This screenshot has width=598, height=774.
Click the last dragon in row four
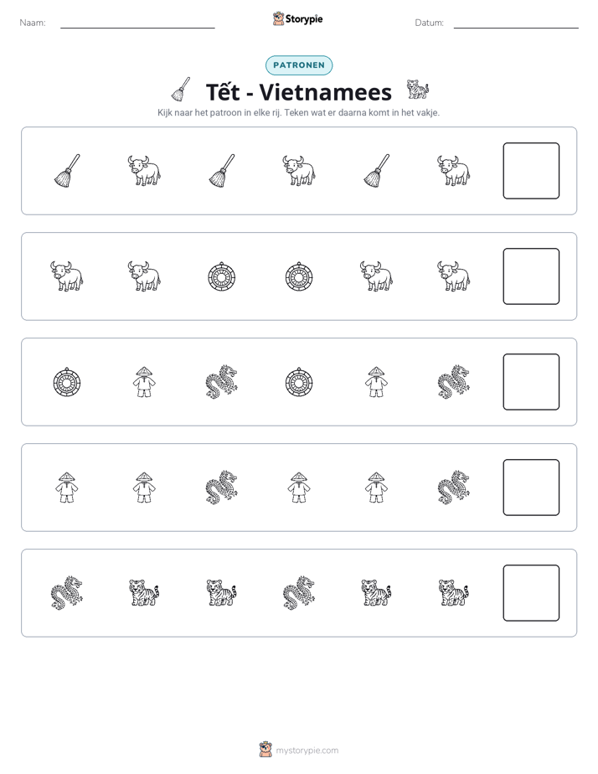(x=453, y=488)
